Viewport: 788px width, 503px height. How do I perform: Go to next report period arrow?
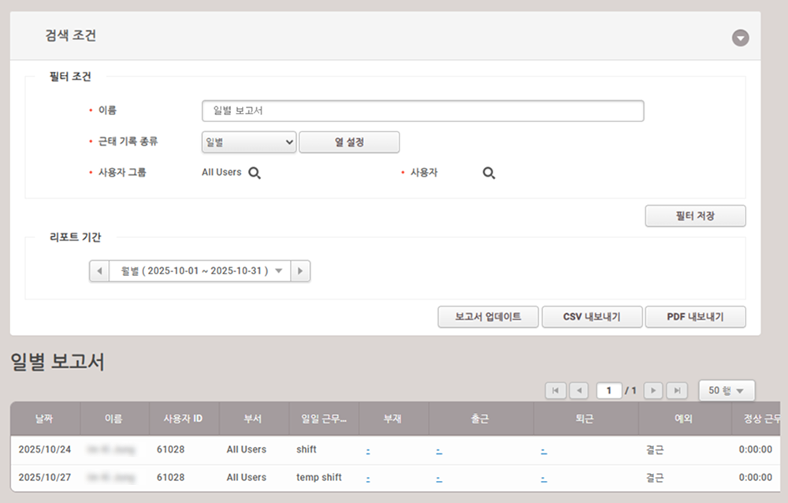(300, 271)
